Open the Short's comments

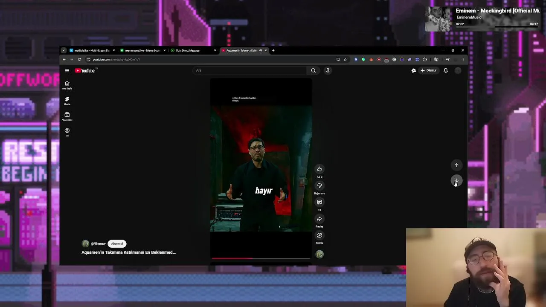tap(319, 202)
